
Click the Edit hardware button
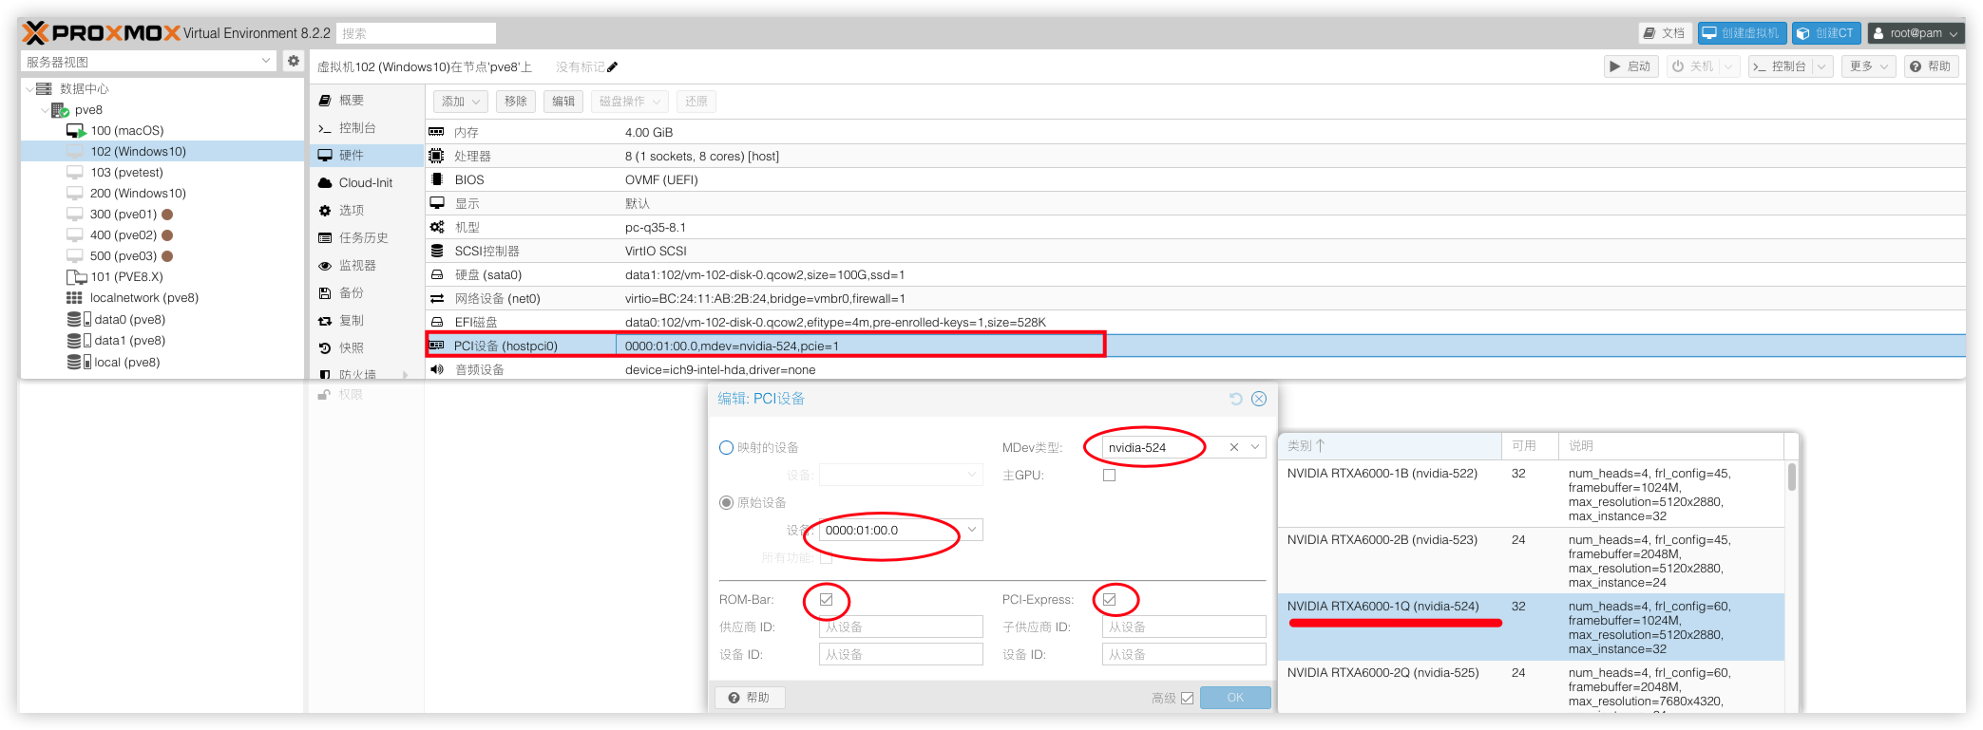[x=563, y=102]
